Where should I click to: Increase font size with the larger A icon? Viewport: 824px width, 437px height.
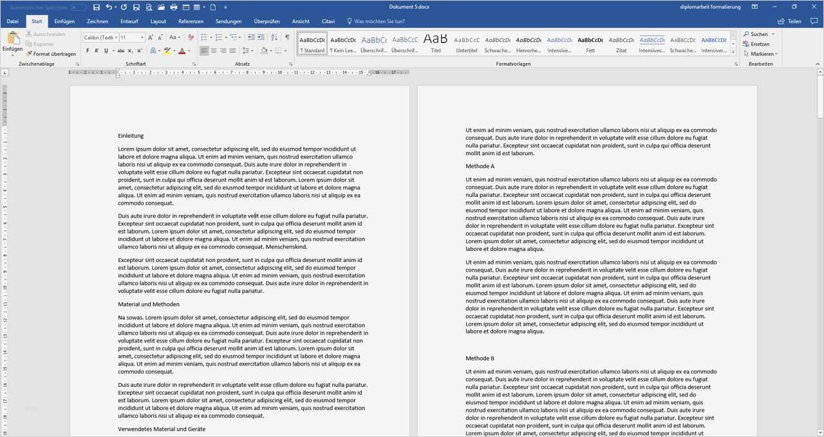(x=150, y=37)
